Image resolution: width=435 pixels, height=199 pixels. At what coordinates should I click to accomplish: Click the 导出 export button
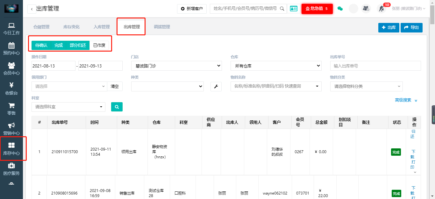(x=411, y=28)
